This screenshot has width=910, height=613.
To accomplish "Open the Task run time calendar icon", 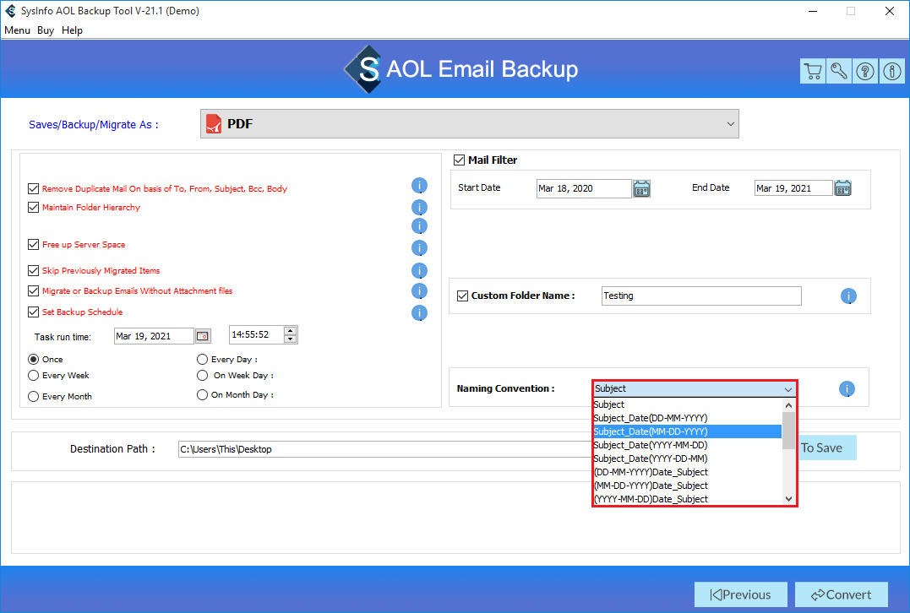I will [203, 336].
